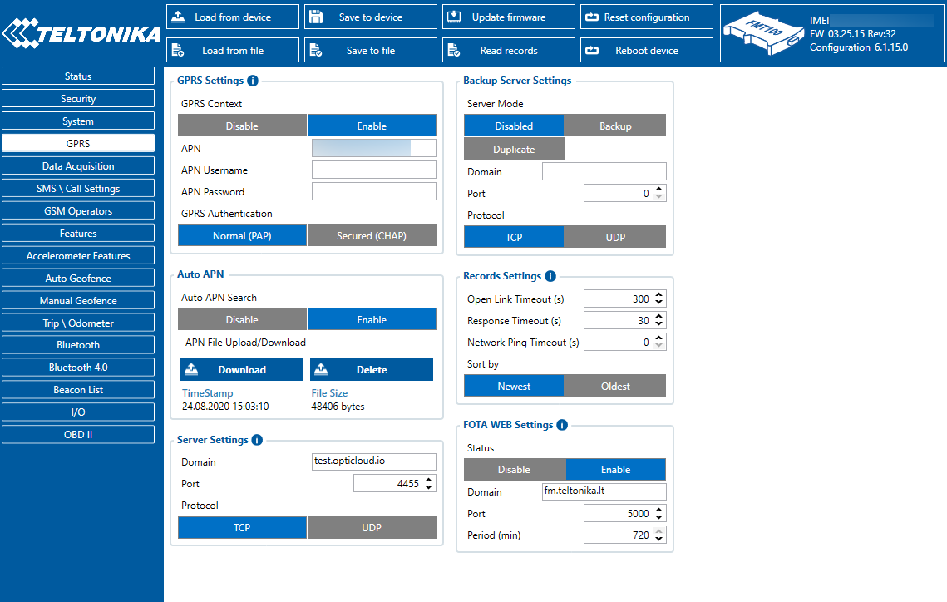Delete the APN file

(x=372, y=369)
